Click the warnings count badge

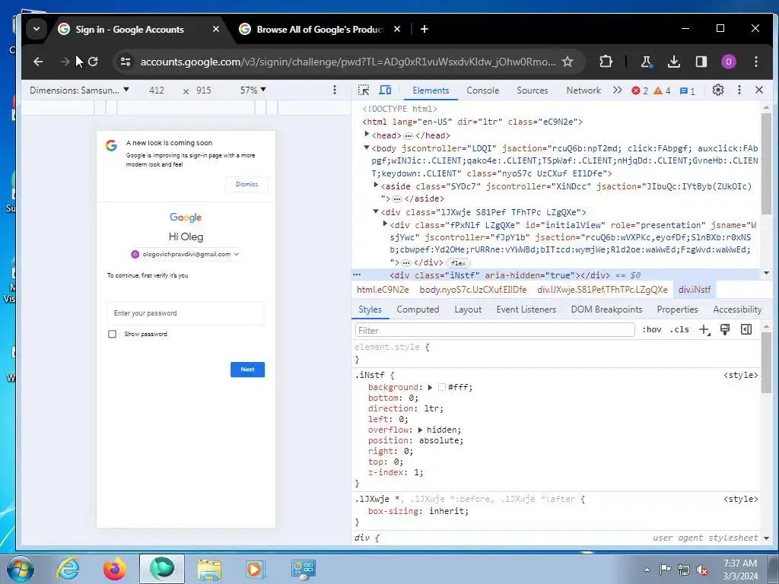pyautogui.click(x=663, y=90)
